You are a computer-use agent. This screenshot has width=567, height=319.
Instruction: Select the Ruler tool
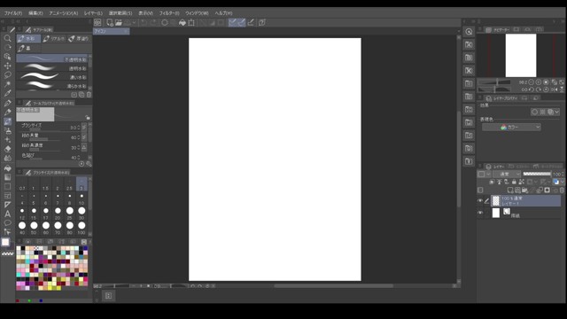(x=7, y=205)
